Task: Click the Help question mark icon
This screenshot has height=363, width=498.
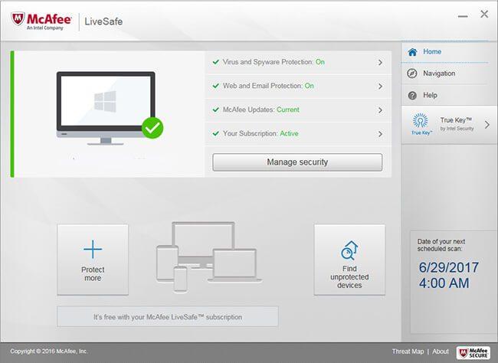Action: click(412, 96)
